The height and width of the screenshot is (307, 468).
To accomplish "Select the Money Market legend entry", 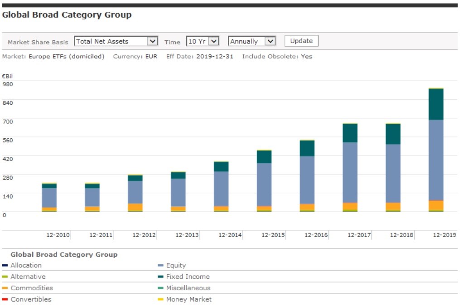I will [188, 299].
